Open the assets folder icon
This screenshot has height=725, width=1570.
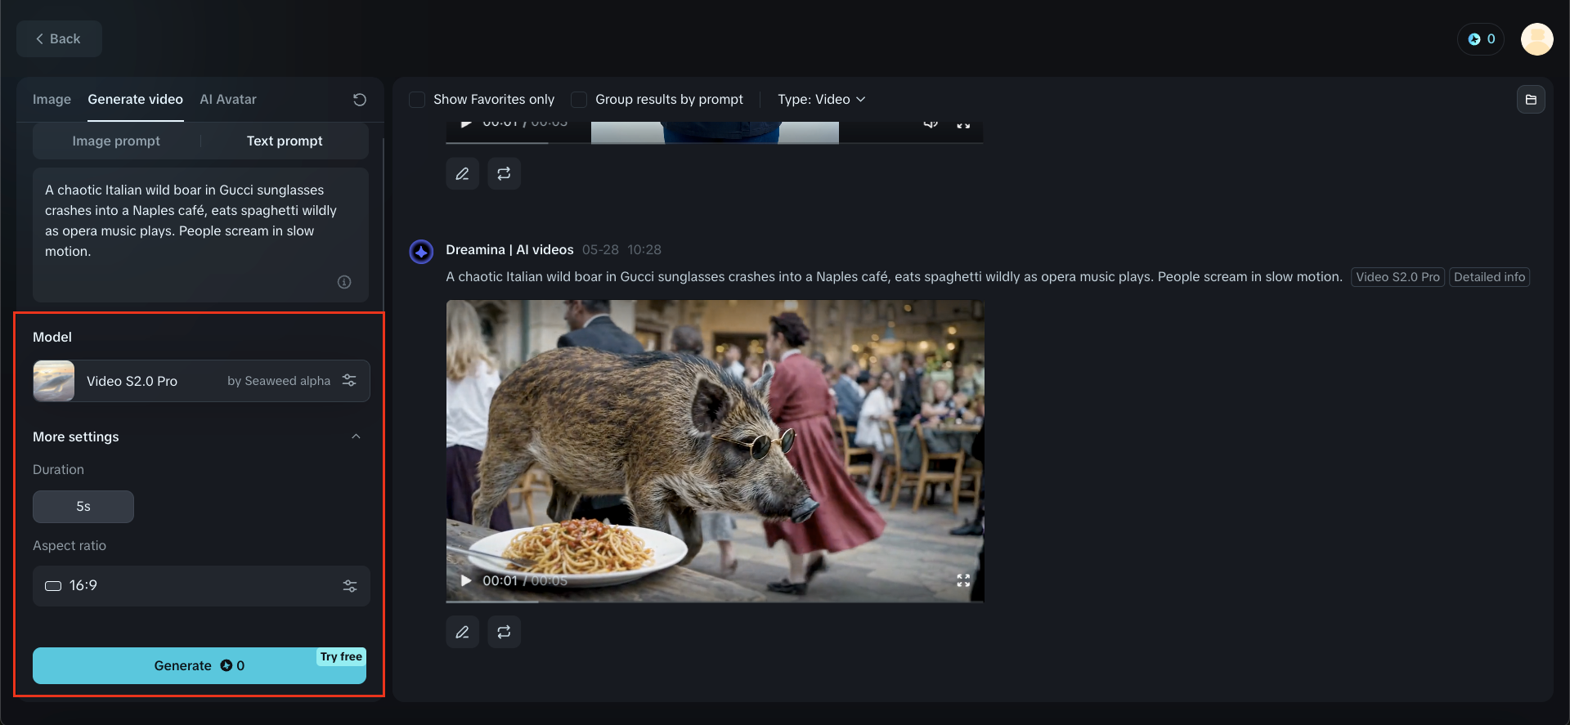click(1531, 100)
